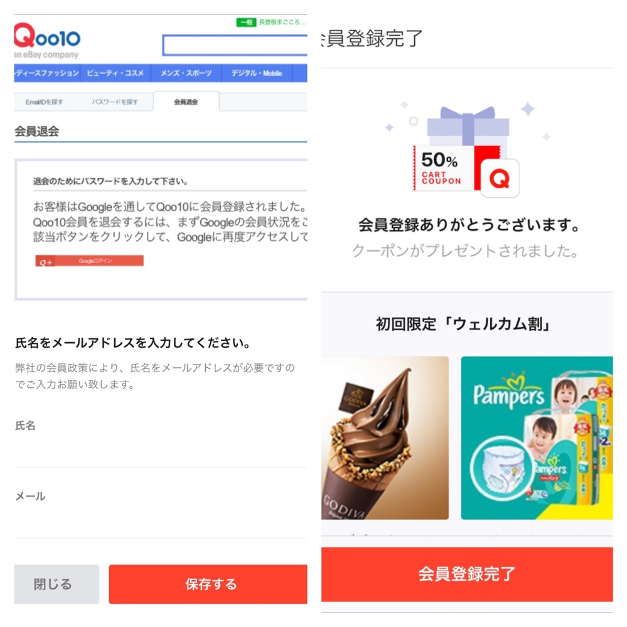Open the メンズ・スポーツ category menu
627x627 pixels.
(x=186, y=73)
